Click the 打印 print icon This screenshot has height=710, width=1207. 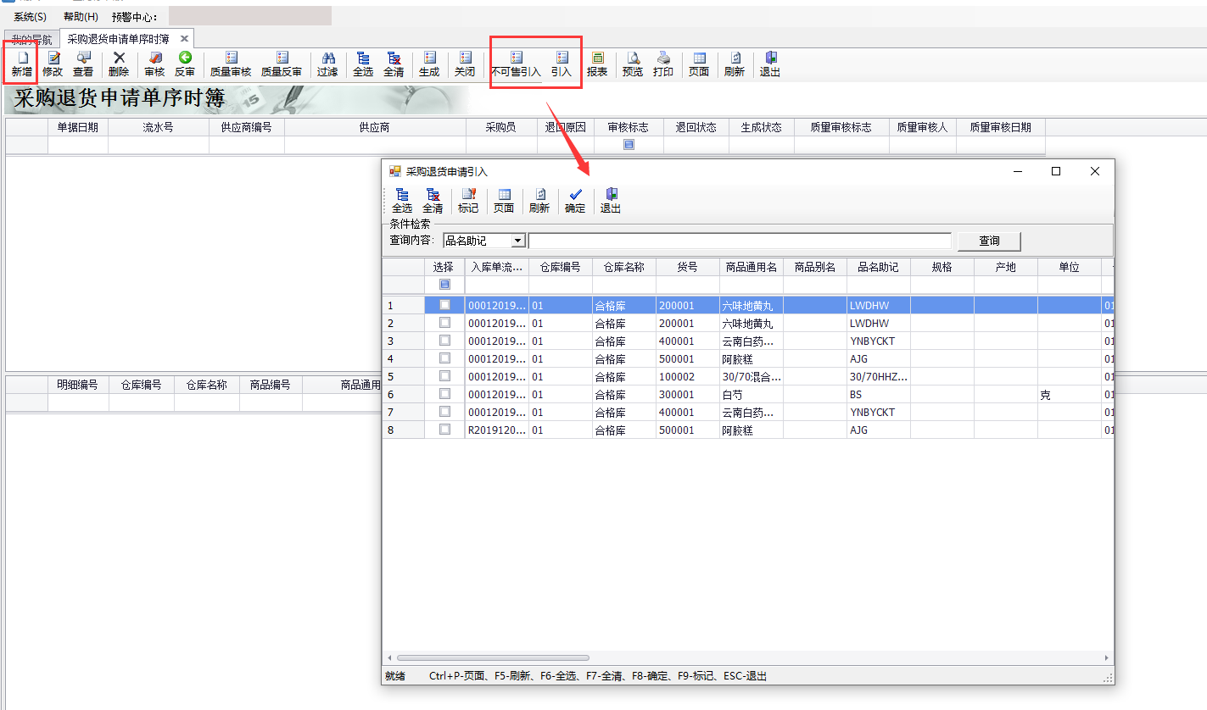(x=663, y=64)
